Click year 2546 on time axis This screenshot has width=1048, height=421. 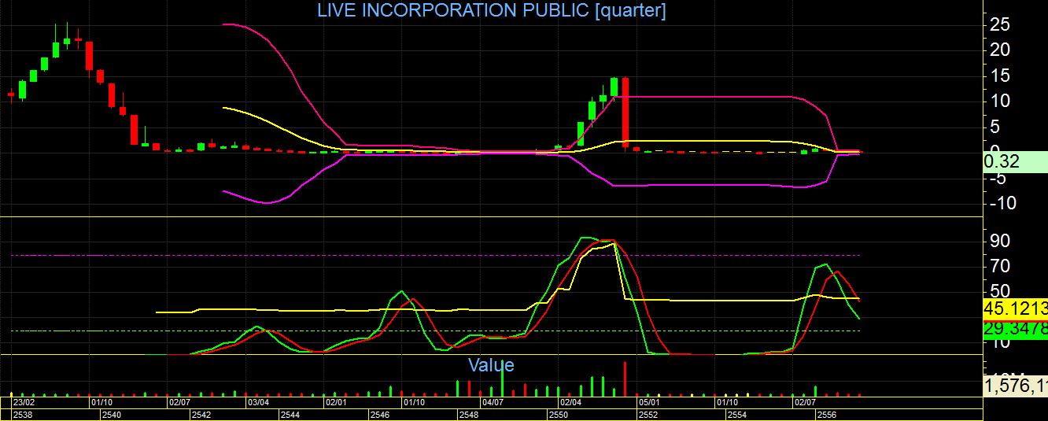tap(380, 414)
